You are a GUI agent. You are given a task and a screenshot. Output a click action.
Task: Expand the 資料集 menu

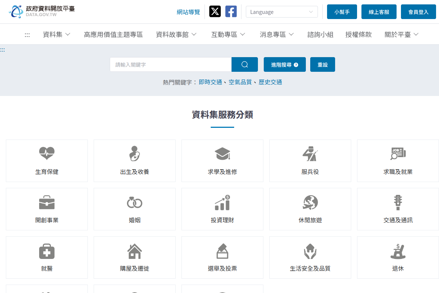57,34
